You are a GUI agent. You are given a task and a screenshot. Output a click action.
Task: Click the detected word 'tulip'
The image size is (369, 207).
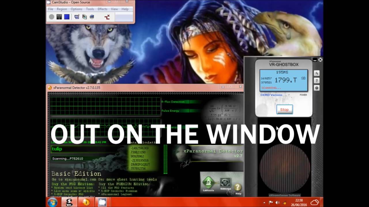(57, 149)
